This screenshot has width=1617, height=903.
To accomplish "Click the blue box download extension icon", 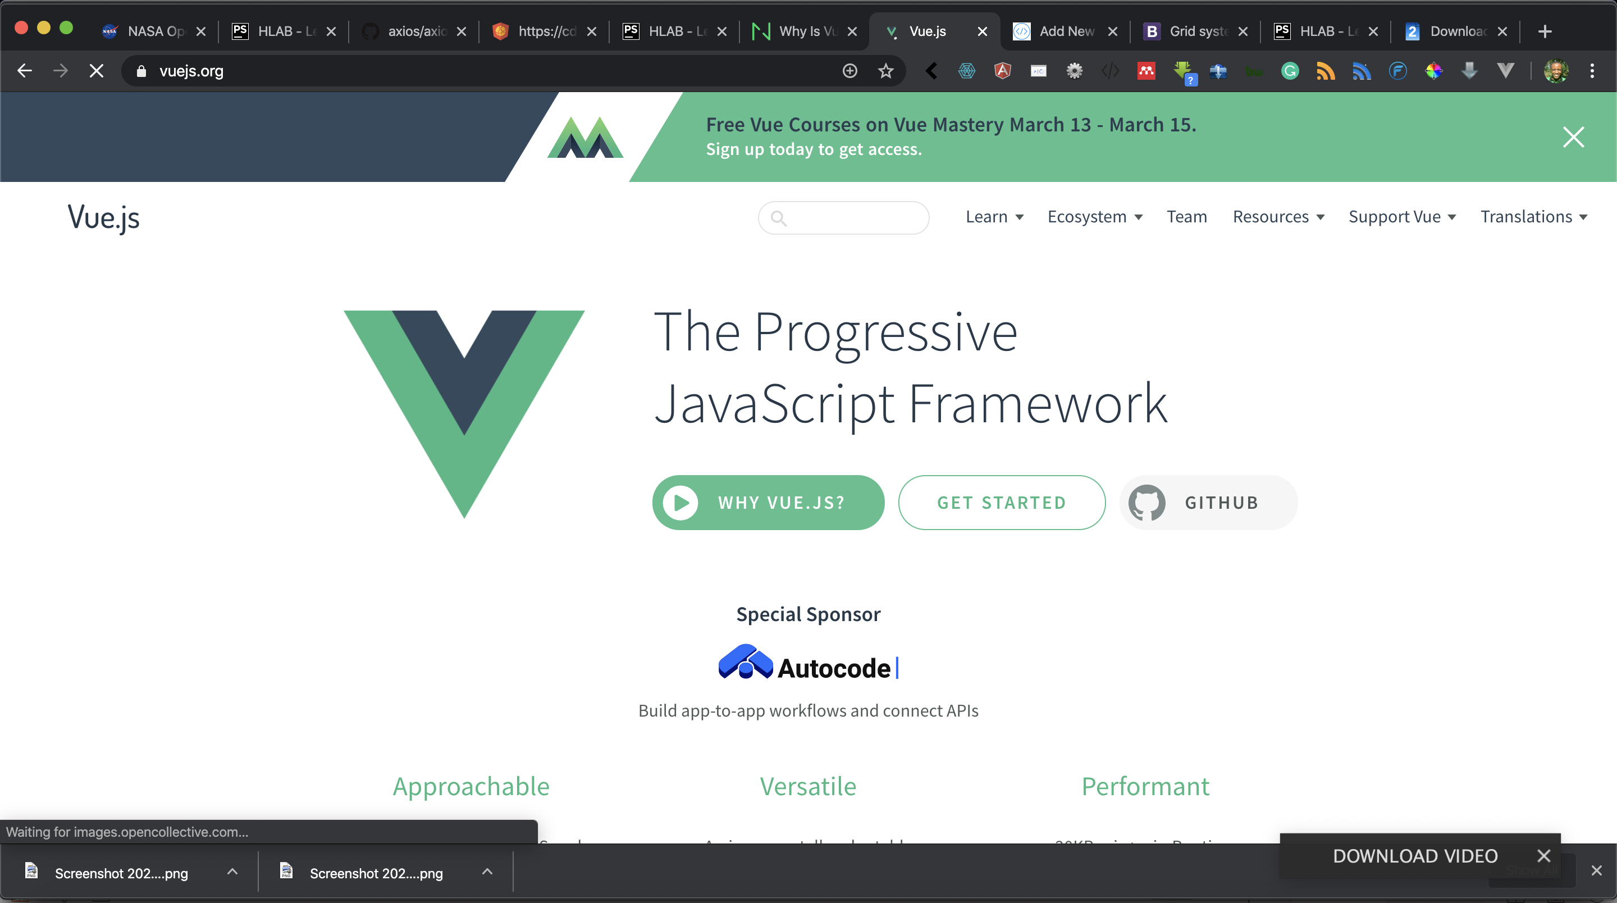I will point(1218,71).
